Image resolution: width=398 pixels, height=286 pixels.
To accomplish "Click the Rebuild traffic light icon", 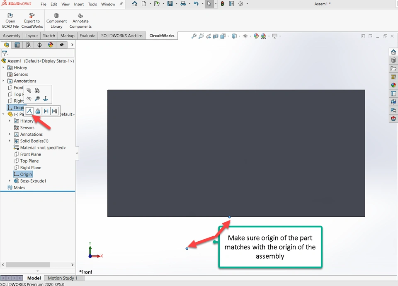I will tap(222, 4).
